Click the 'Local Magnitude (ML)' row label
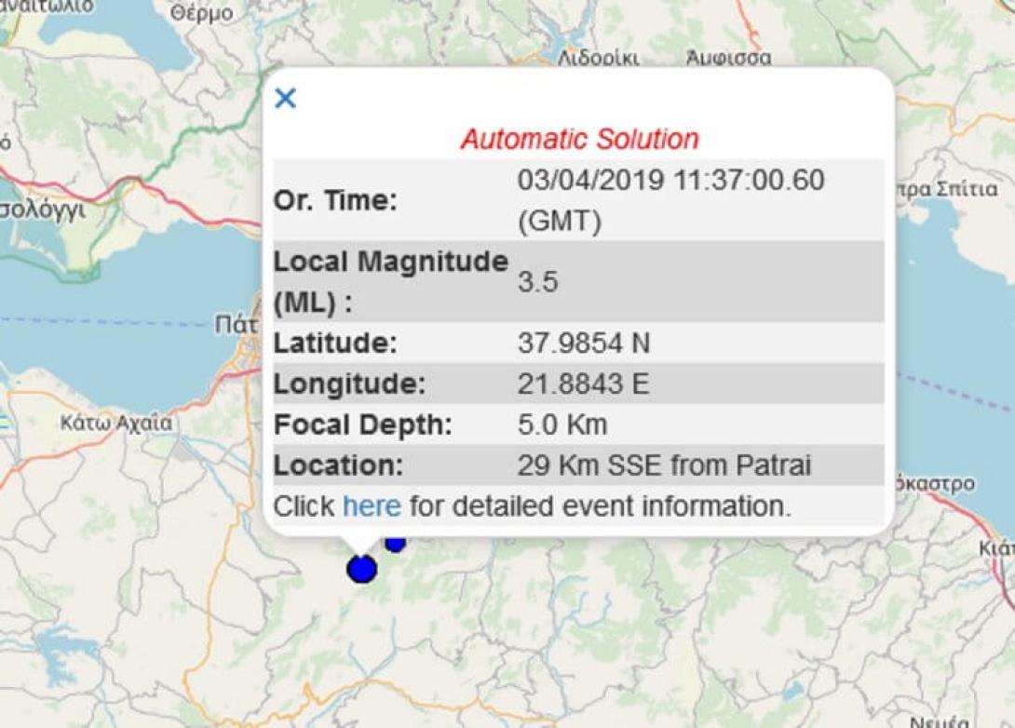1015x728 pixels. click(x=390, y=282)
